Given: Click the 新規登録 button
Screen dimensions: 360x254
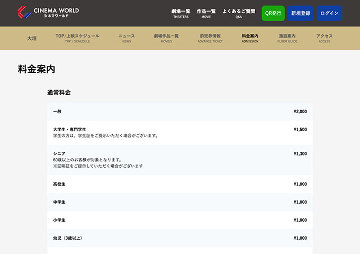Looking at the screenshot, I should point(301,13).
